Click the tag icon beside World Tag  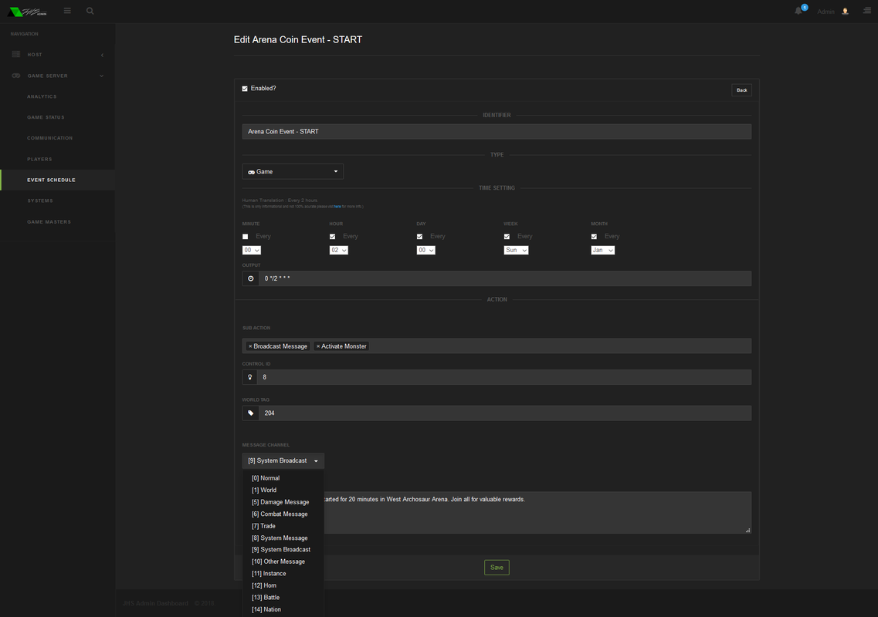tap(250, 413)
